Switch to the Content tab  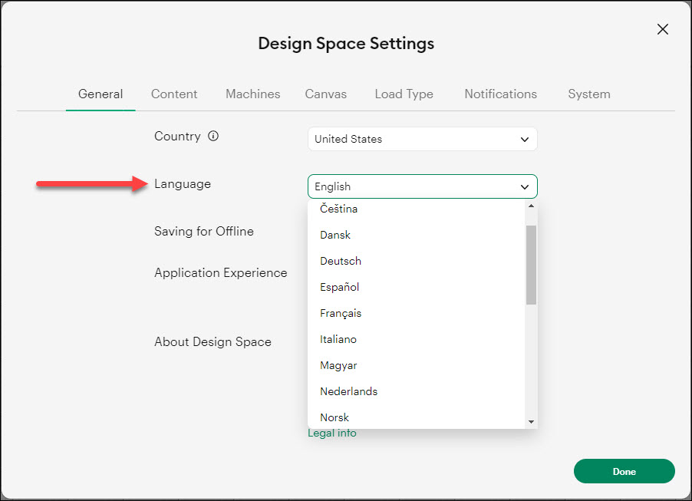(x=174, y=94)
